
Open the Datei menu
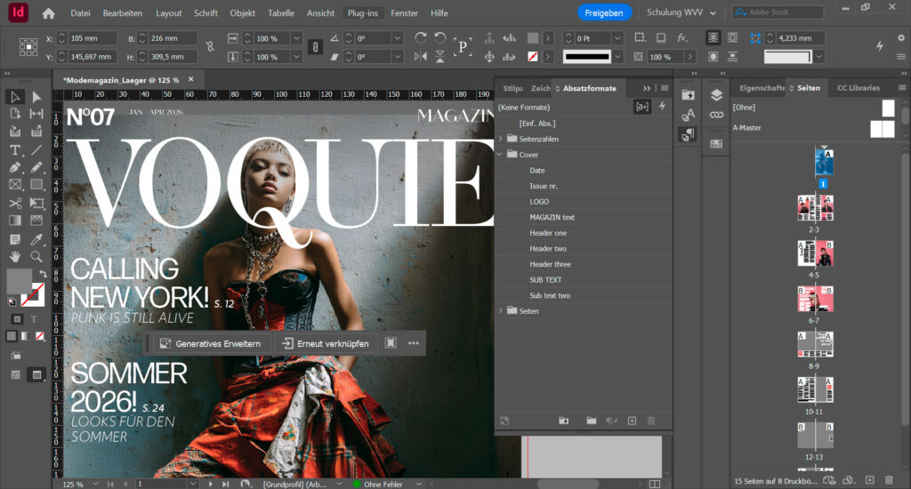[x=80, y=12]
